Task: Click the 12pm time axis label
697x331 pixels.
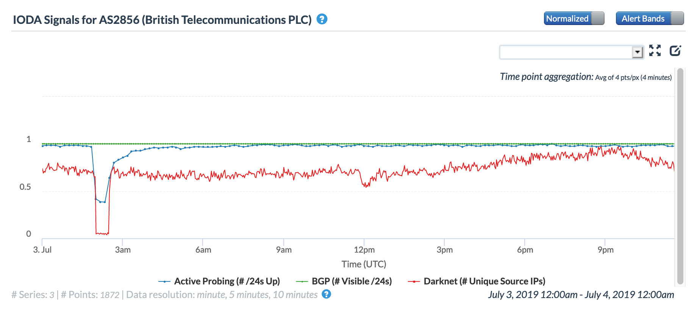Action: [x=364, y=250]
